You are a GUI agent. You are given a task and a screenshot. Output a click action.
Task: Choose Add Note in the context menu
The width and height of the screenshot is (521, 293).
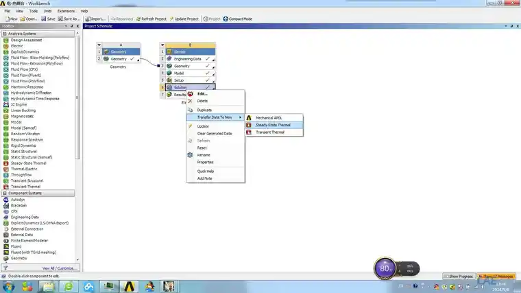(x=215, y=178)
